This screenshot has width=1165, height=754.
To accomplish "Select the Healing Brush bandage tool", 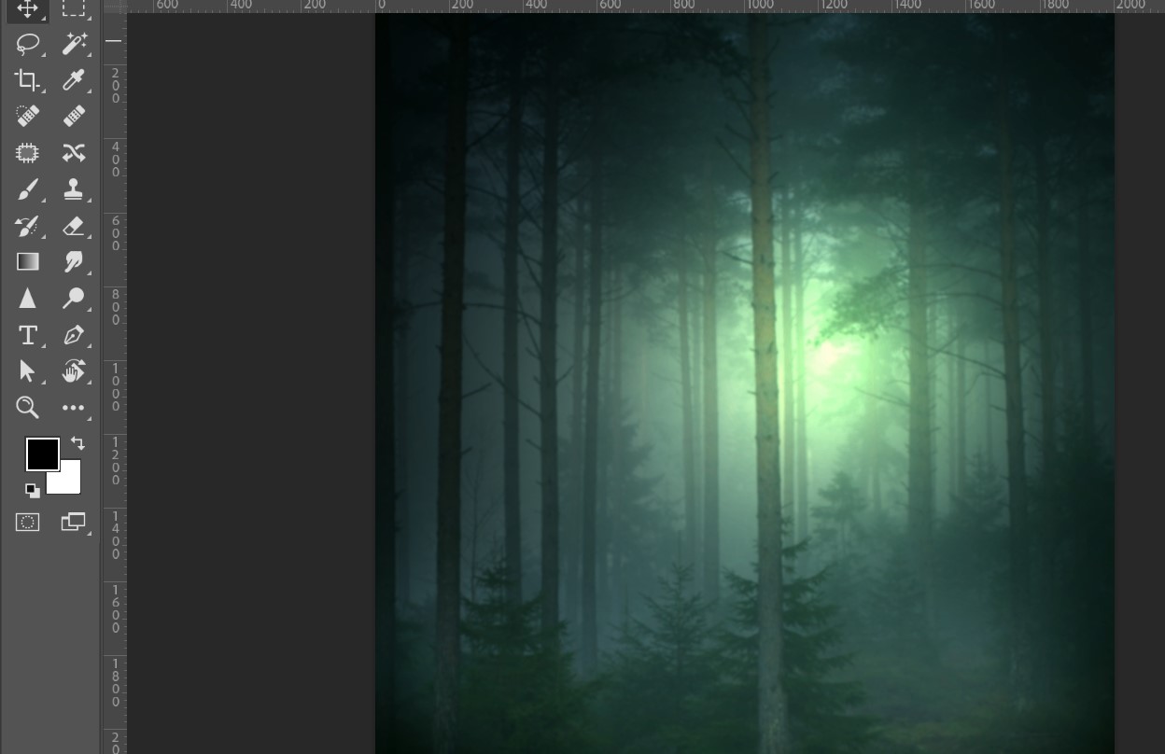I will 74,116.
